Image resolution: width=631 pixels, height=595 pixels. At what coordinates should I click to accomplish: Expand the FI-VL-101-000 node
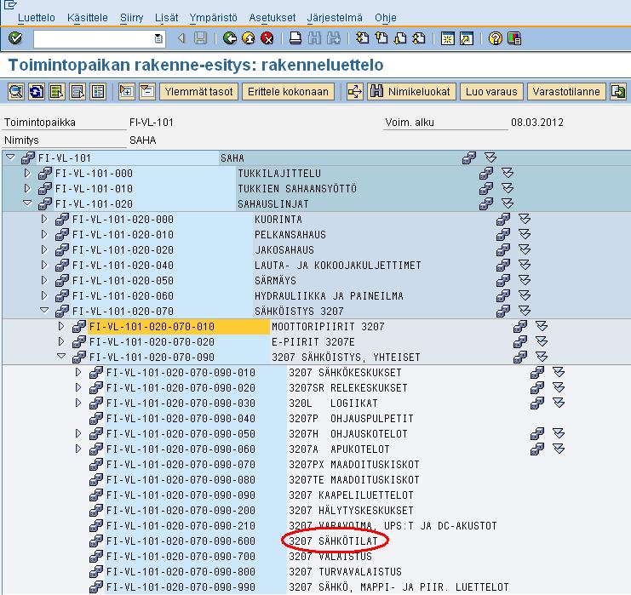click(27, 173)
